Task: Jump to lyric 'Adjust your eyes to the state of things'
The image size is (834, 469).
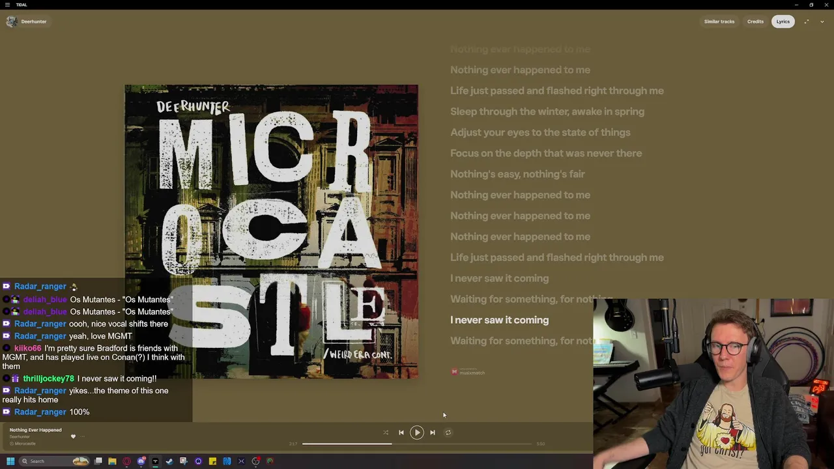Action: click(540, 132)
